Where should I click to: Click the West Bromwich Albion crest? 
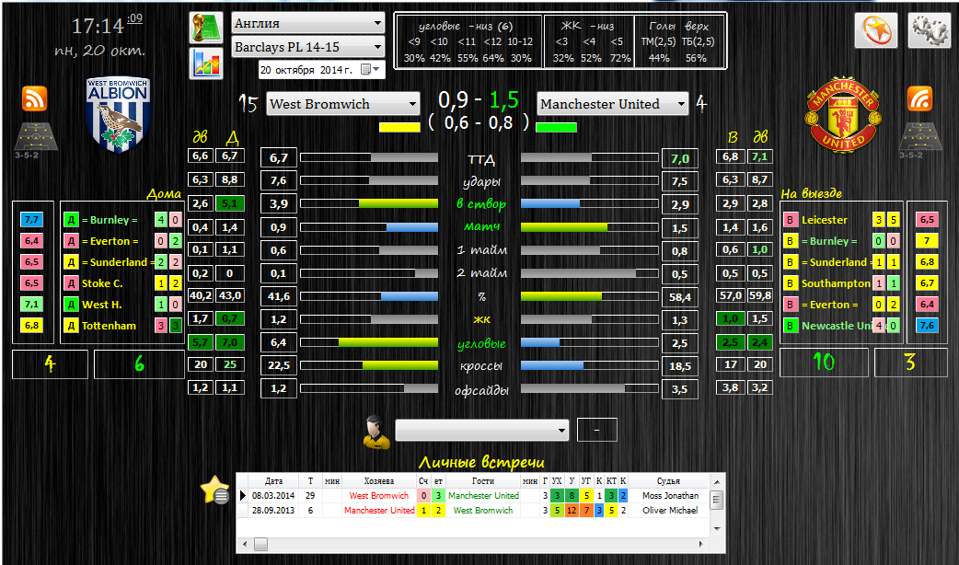coord(118,114)
